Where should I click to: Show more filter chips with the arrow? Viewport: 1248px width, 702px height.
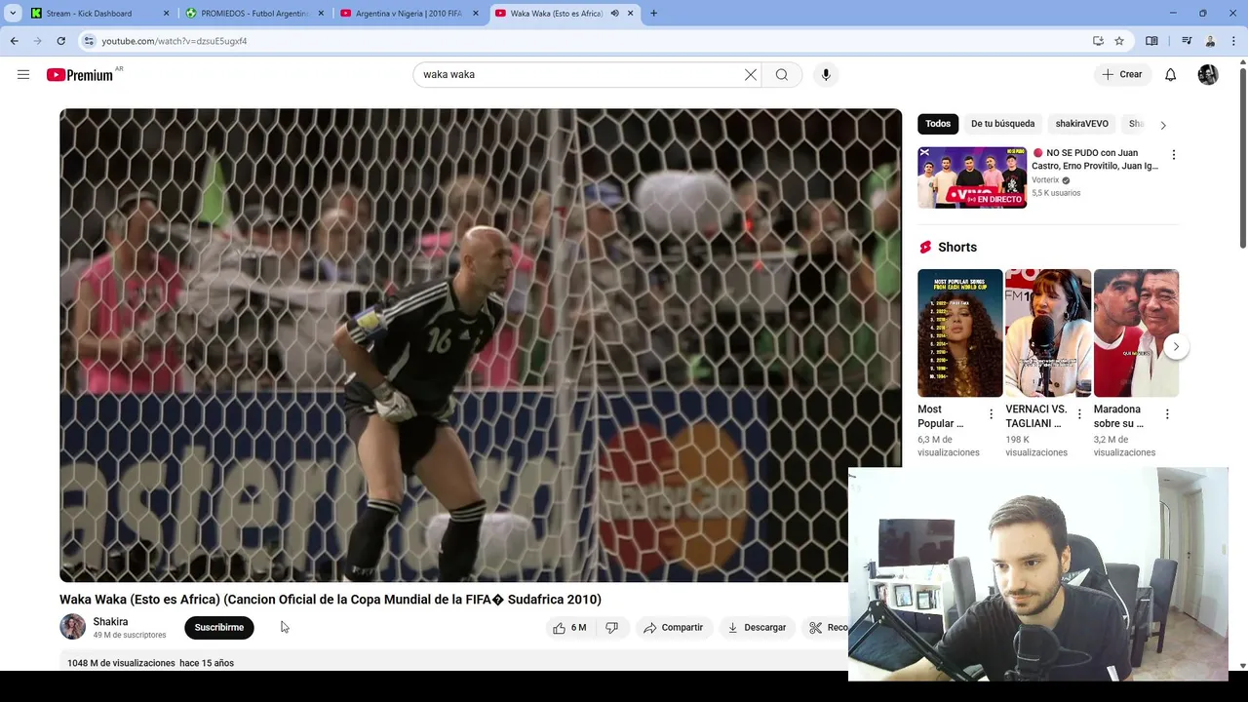pos(1163,125)
